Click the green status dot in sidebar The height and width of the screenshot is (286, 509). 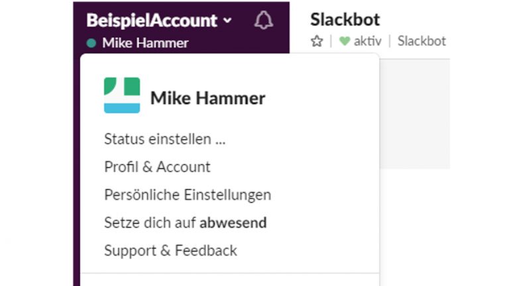pos(91,43)
